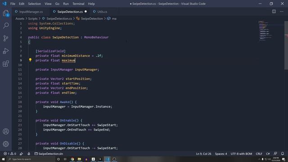288x162 pixels.
Task: Open notifications bell in status bar
Action: click(283, 153)
